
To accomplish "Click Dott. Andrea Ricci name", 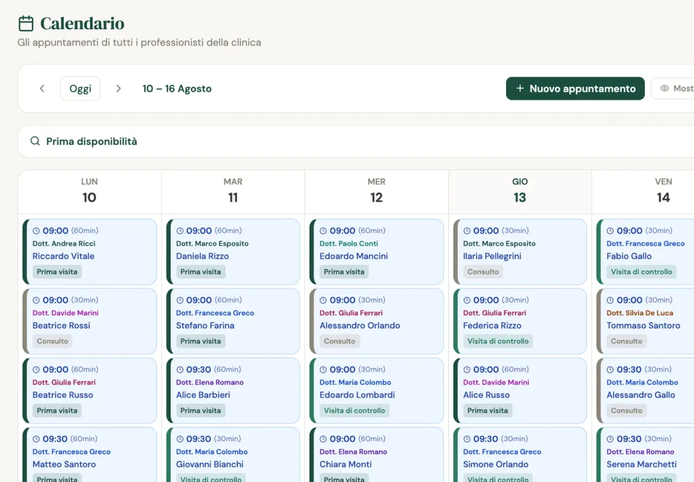I will (64, 243).
